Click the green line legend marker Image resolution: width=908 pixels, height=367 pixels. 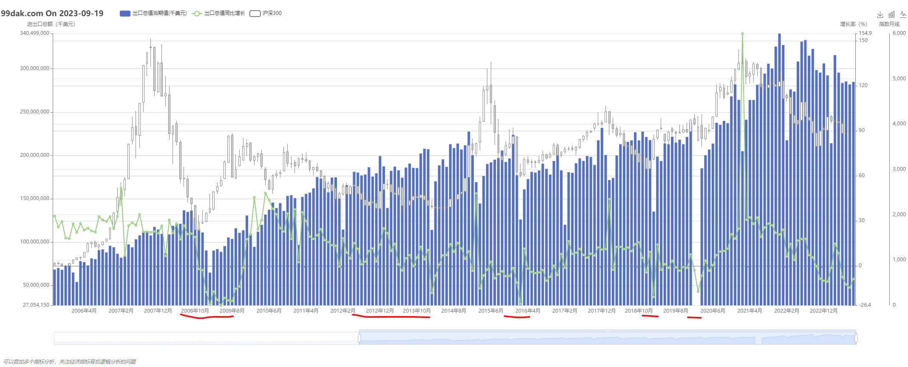coord(196,14)
